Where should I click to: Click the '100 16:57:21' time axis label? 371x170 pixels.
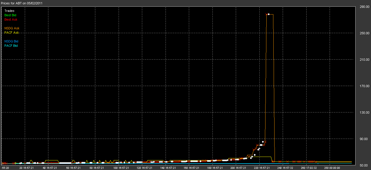120,168
